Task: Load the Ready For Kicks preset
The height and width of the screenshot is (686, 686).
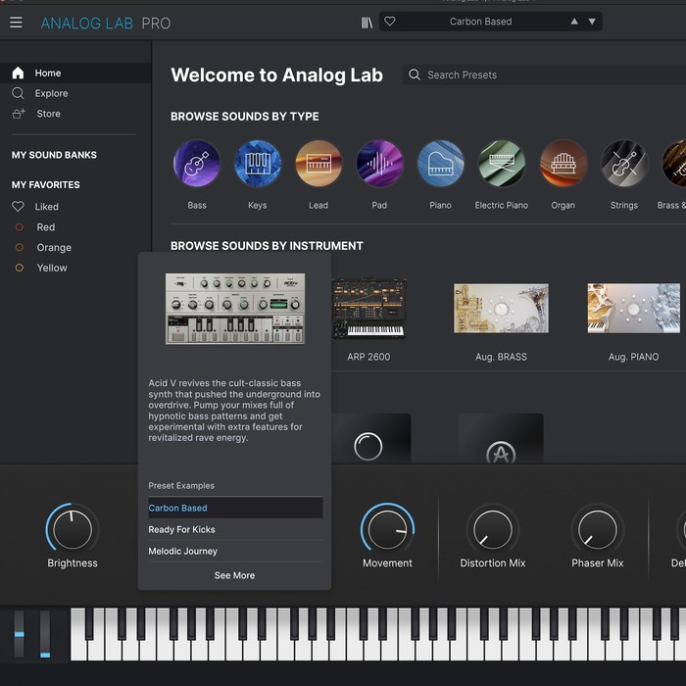Action: tap(235, 529)
